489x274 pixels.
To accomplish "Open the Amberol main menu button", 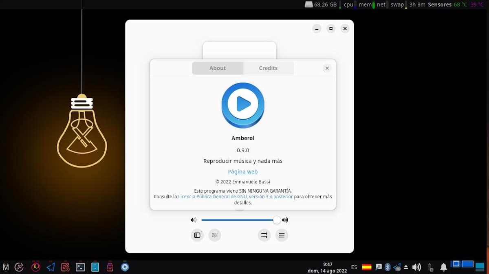I will [x=282, y=235].
